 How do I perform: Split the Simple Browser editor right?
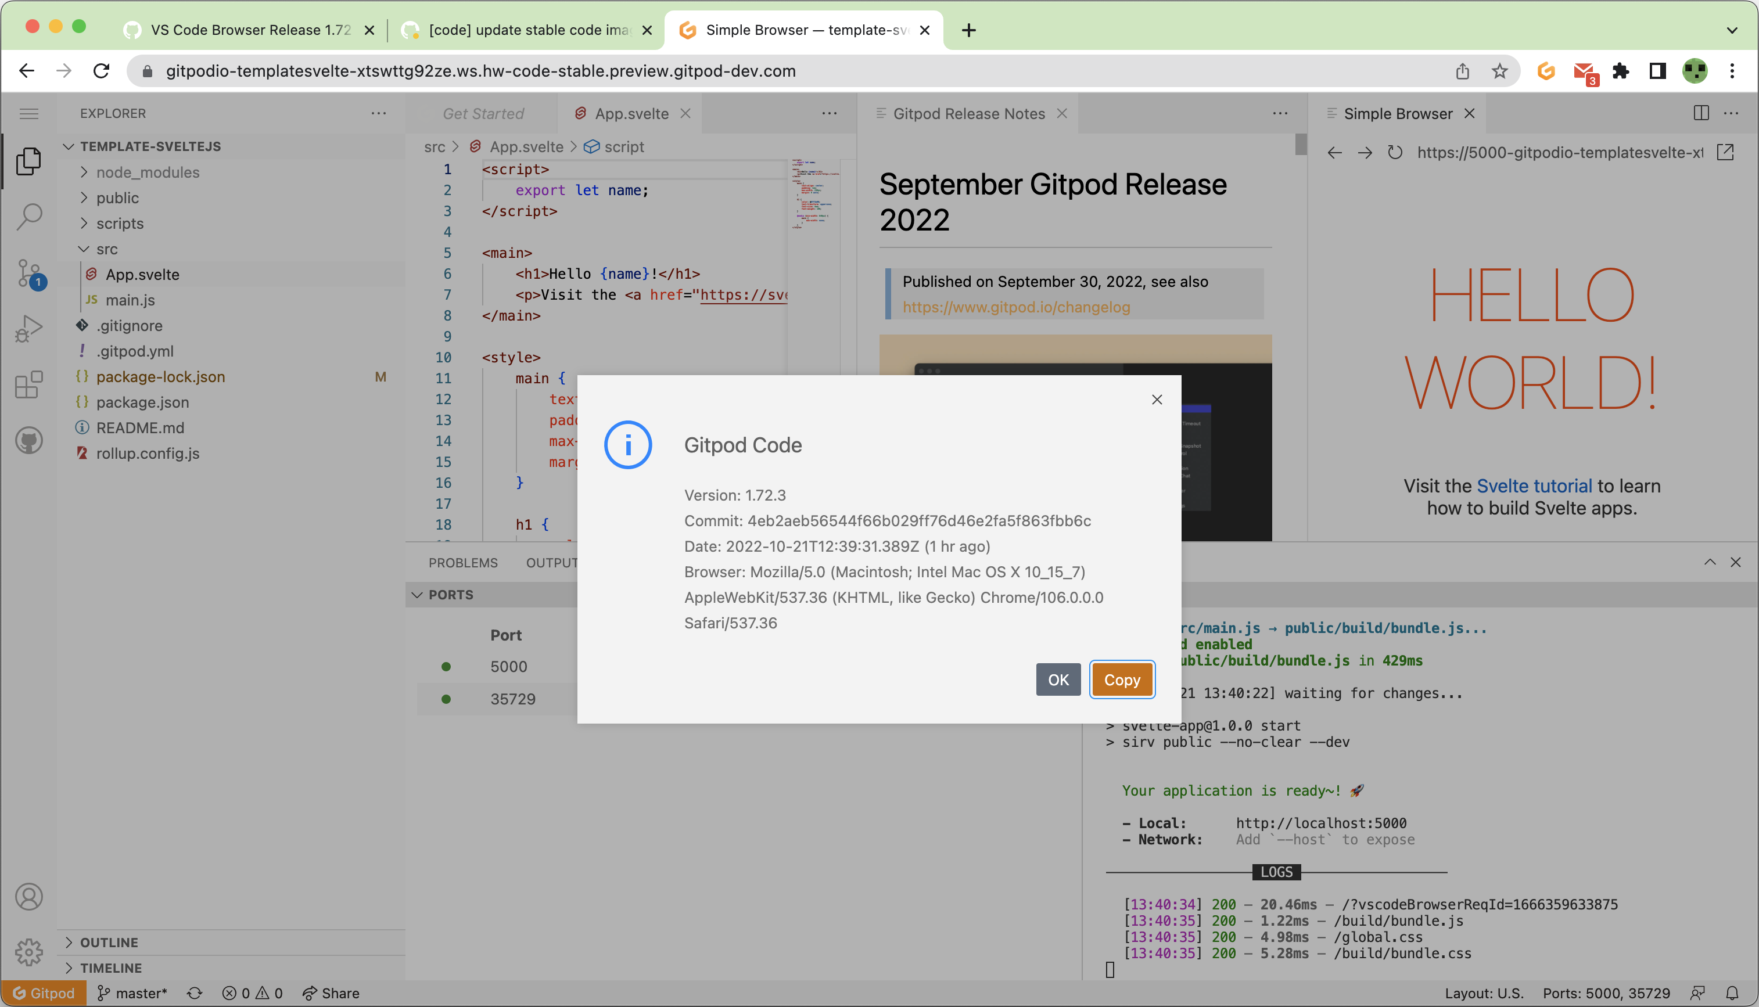click(x=1701, y=113)
